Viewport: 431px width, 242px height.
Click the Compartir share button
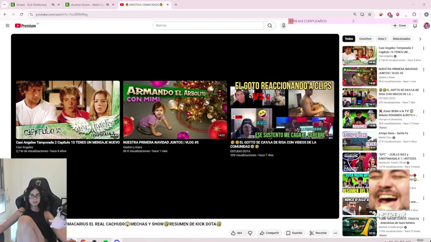[x=269, y=233]
